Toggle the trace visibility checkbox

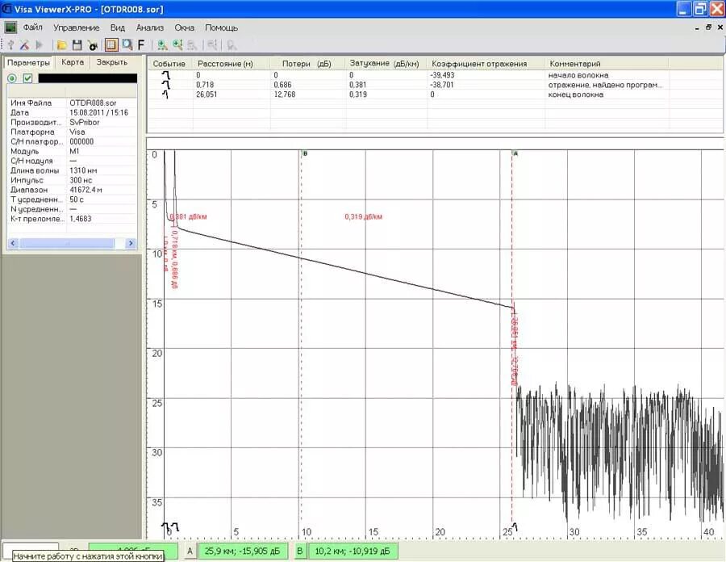tap(27, 78)
